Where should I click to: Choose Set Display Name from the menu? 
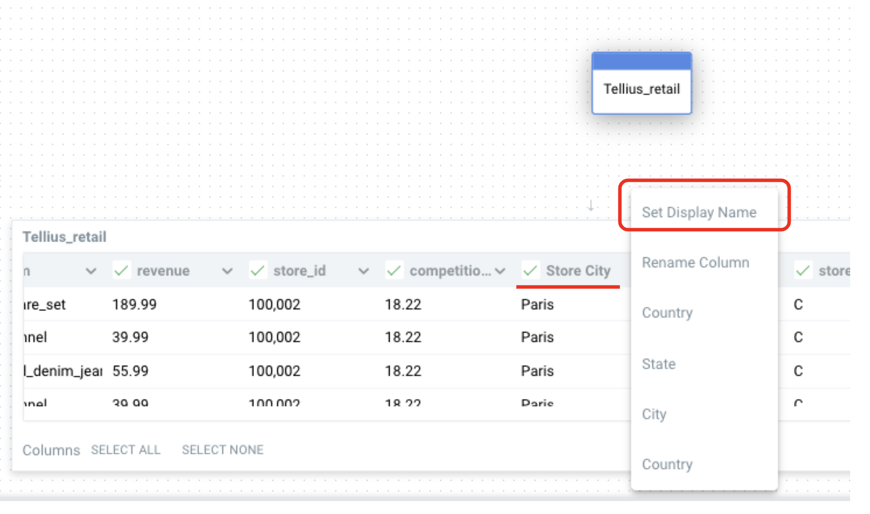(699, 212)
